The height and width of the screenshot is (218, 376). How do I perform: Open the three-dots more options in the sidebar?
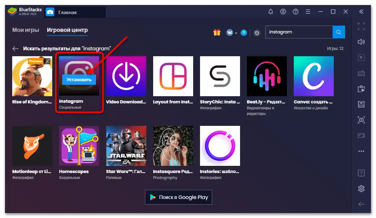(x=361, y=151)
